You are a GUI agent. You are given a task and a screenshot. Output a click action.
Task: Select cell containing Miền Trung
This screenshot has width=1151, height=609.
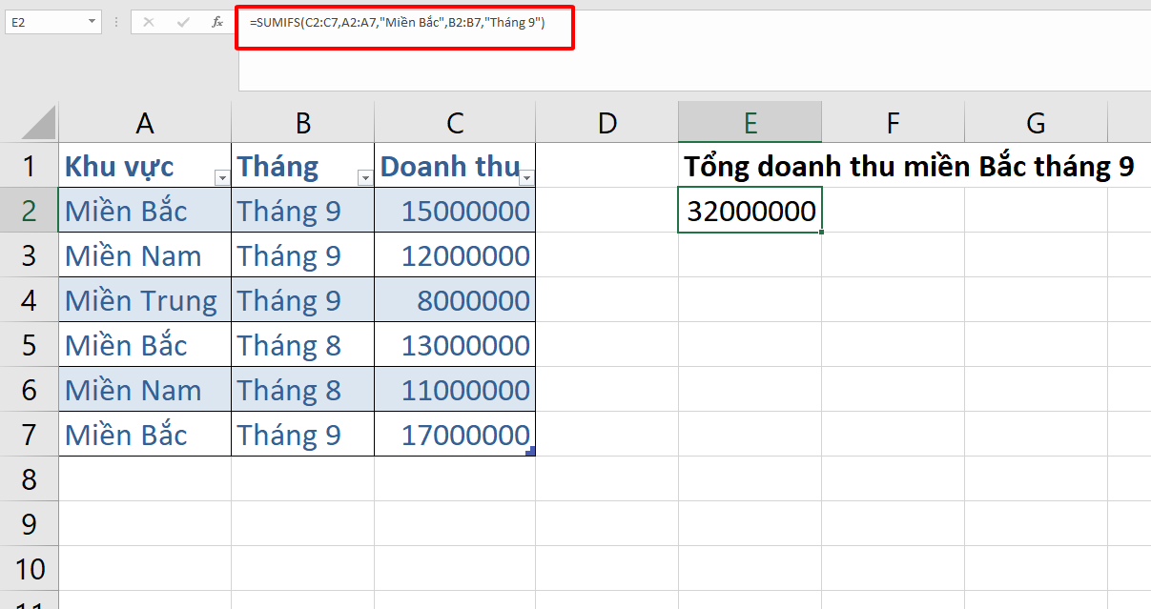tap(143, 299)
